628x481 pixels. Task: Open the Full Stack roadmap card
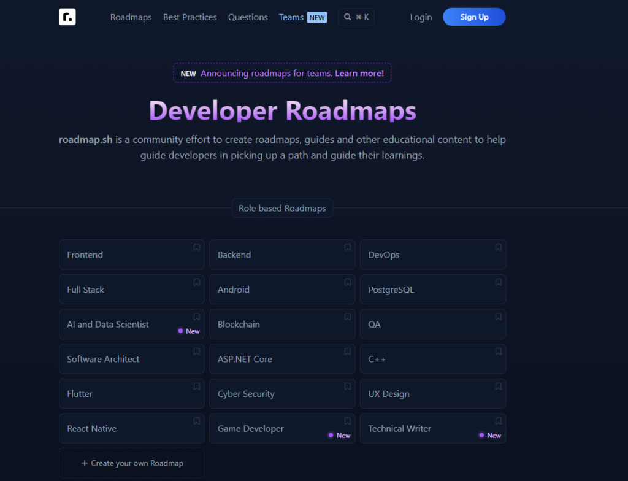pos(132,290)
